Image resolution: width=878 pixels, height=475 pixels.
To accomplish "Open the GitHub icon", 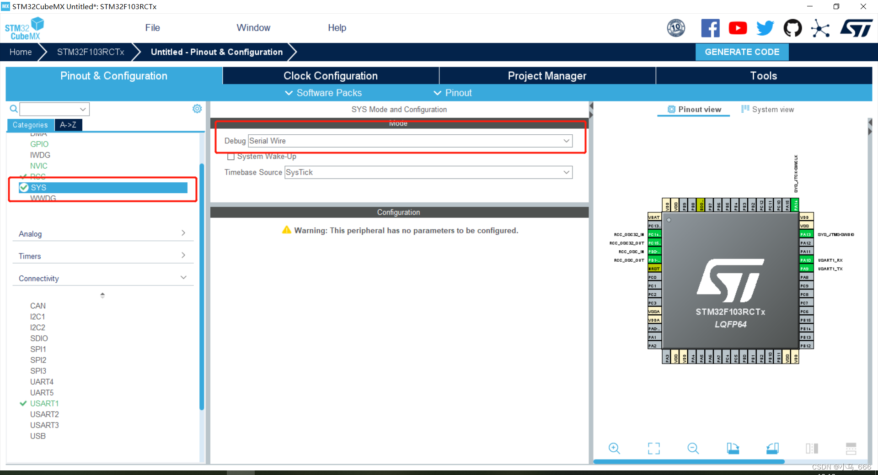I will click(x=792, y=28).
